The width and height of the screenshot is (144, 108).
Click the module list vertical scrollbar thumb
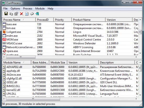coord(140,68)
